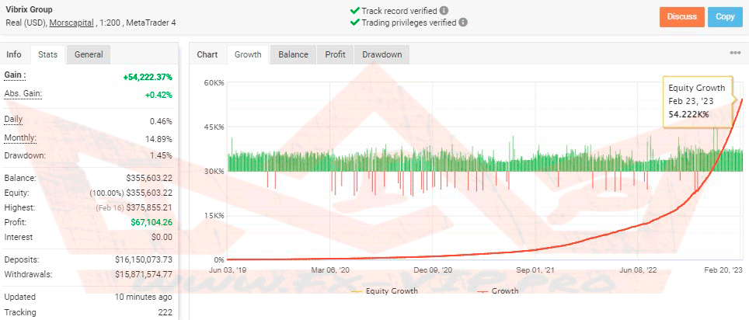Show the Profit chart tab
The width and height of the screenshot is (749, 320).
point(335,54)
